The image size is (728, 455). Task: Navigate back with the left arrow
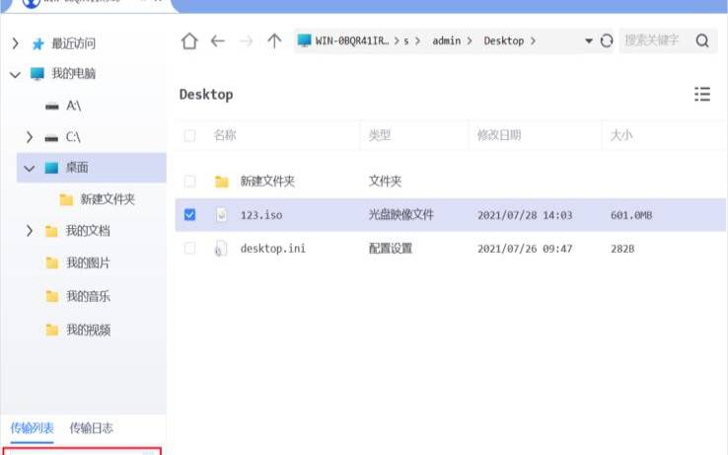point(218,40)
